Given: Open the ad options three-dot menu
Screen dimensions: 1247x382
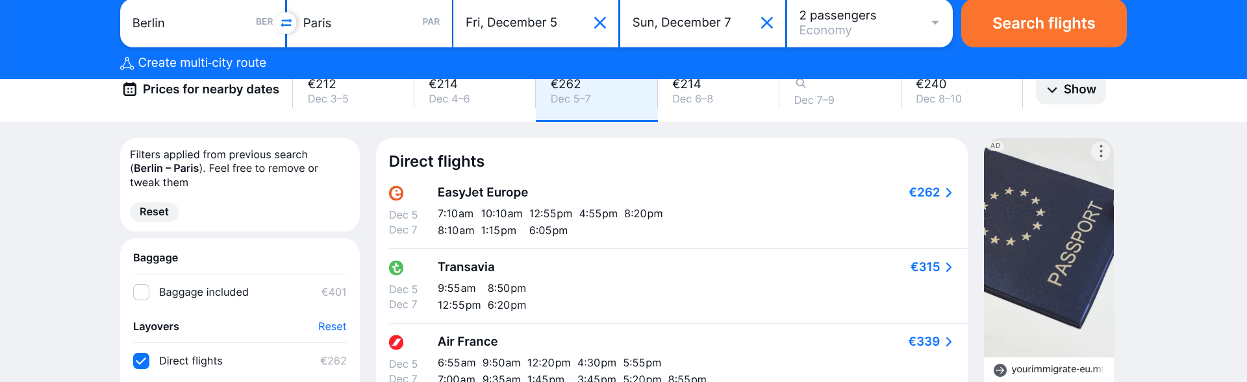Looking at the screenshot, I should coord(1100,151).
